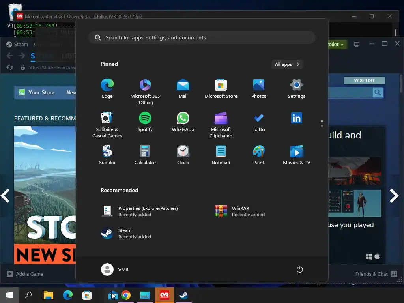
Task: Click the Steam store search magnifier
Action: 378,93
